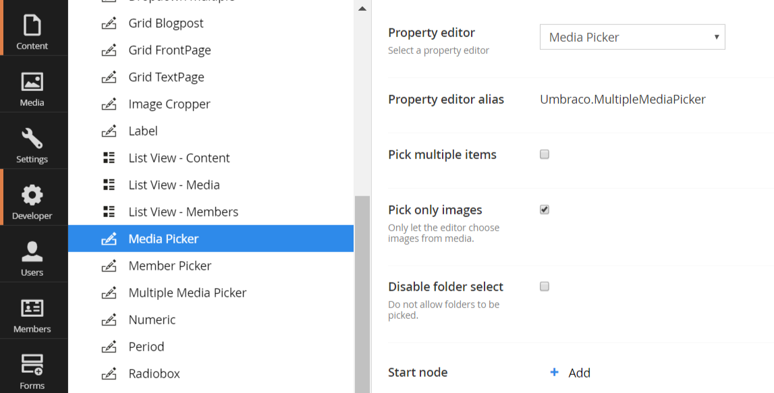This screenshot has width=774, height=393.
Task: Select Media Picker data type
Action: coord(163,239)
